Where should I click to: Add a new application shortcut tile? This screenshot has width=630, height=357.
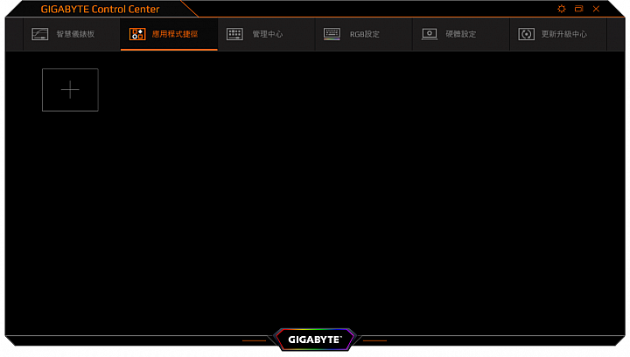click(x=70, y=90)
